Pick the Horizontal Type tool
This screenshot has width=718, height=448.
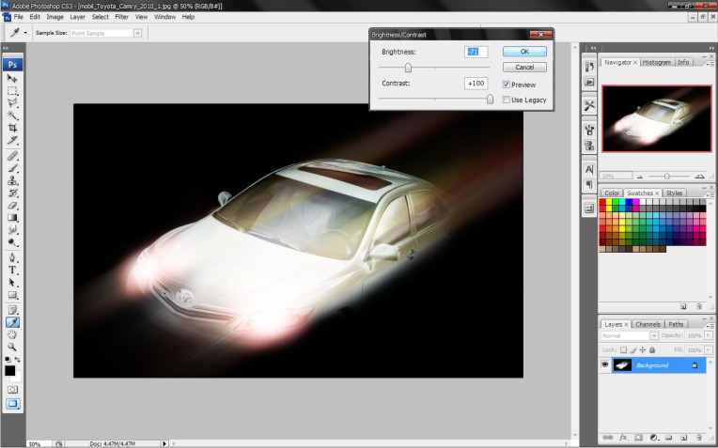click(13, 270)
